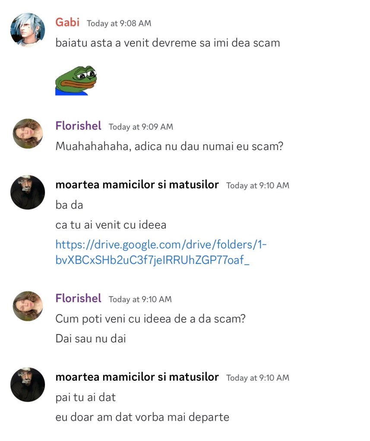Click the Florishel username above the 'Muahahahaha' message
This screenshot has height=441, width=370.
coord(78,126)
